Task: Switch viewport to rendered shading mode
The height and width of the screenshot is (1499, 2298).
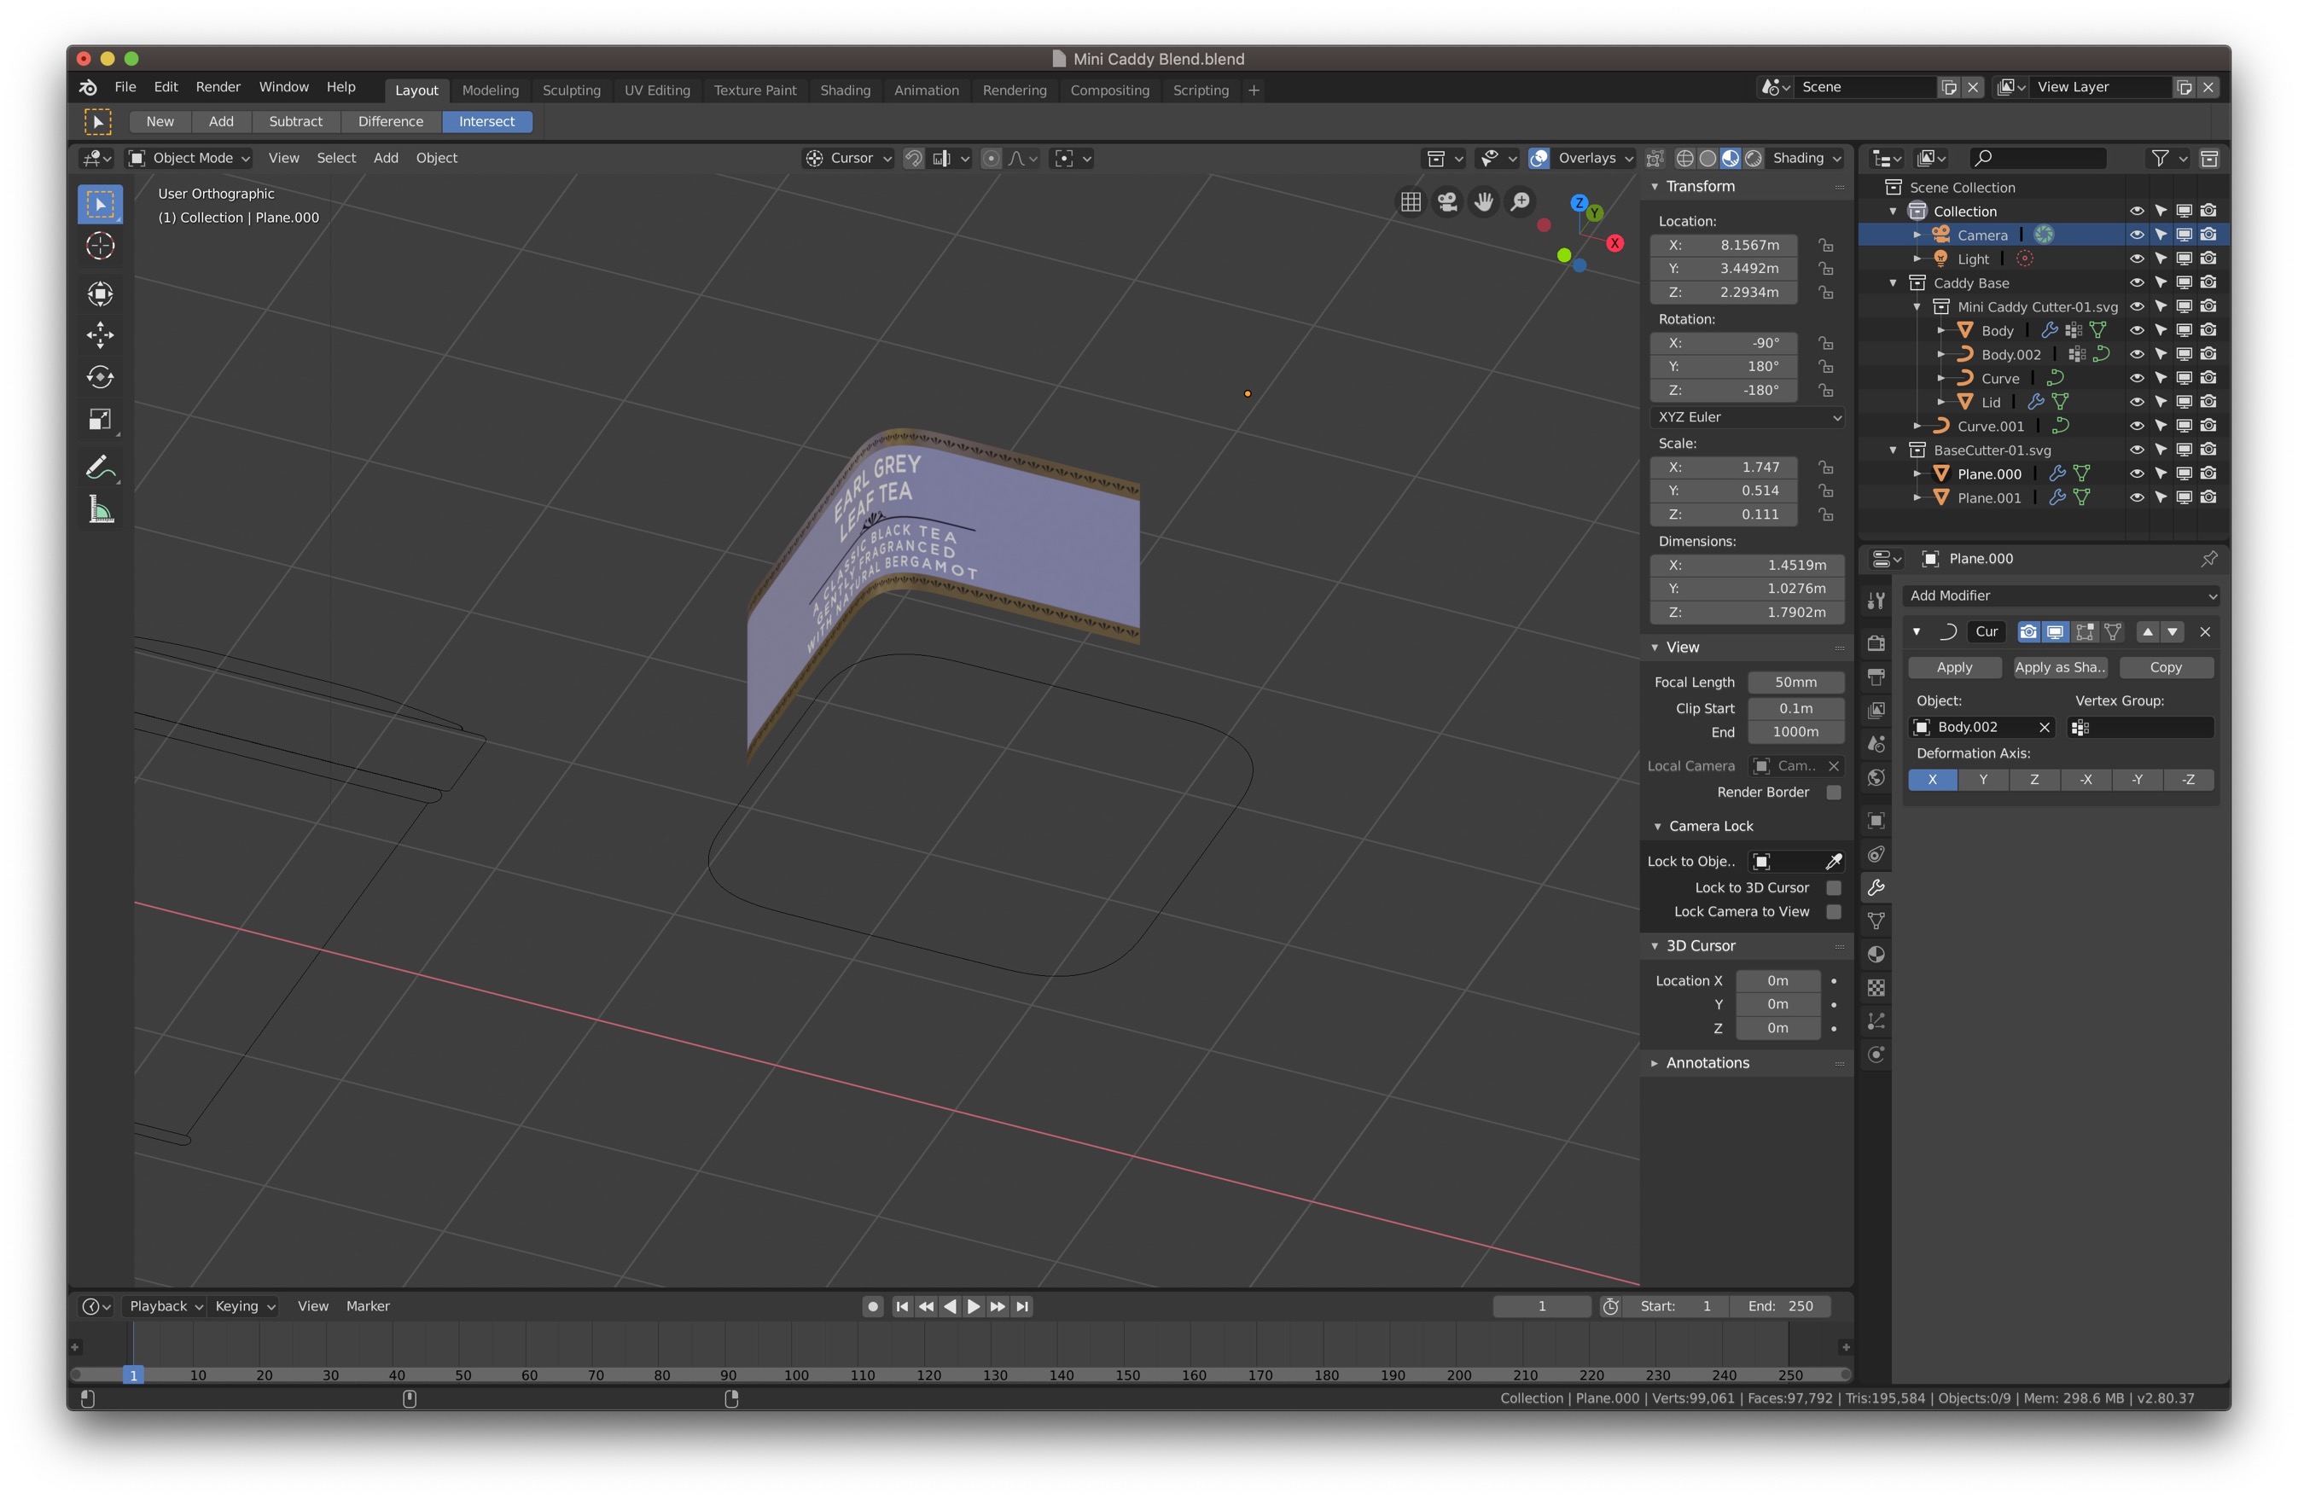Action: (1754, 157)
